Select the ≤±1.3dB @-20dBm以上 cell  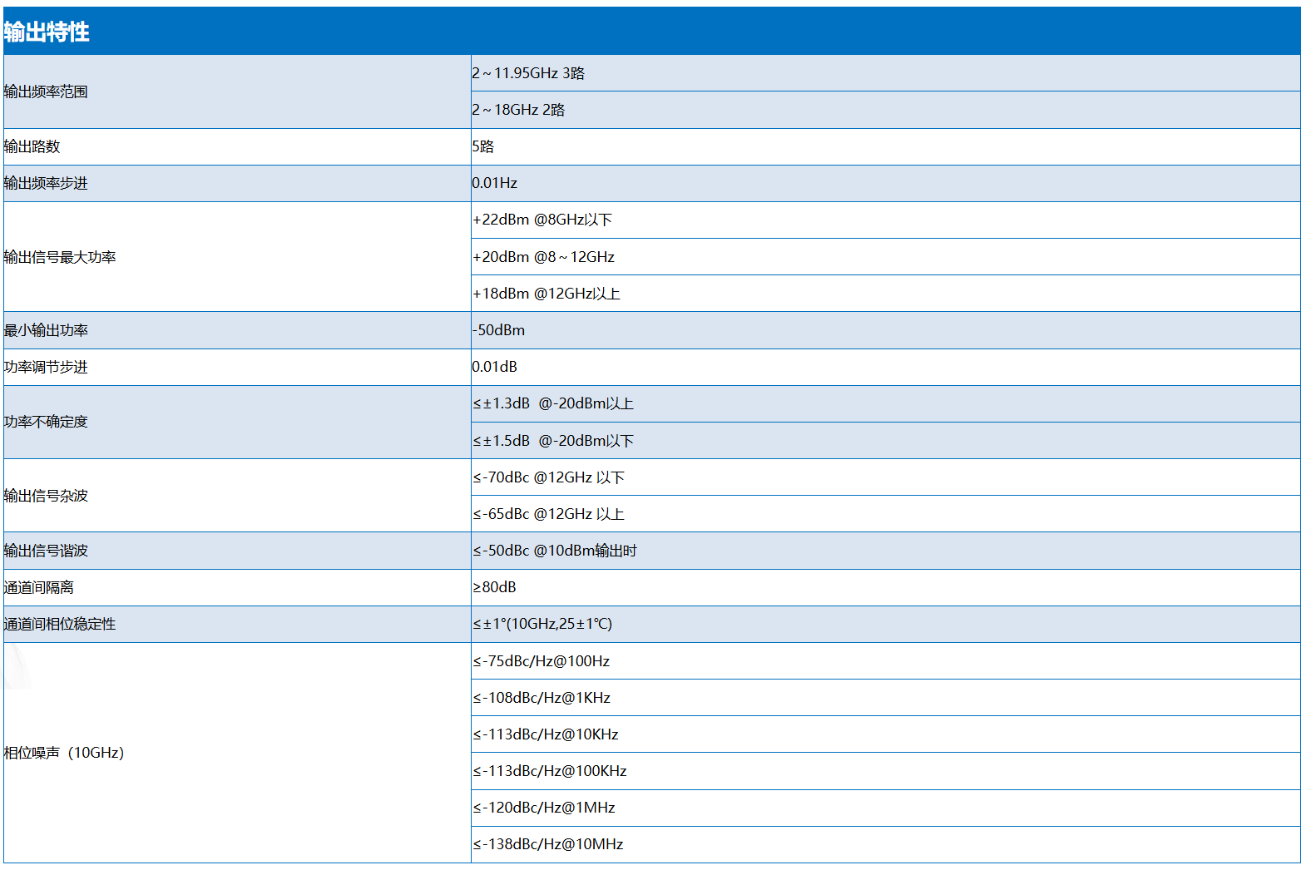[x=553, y=403]
